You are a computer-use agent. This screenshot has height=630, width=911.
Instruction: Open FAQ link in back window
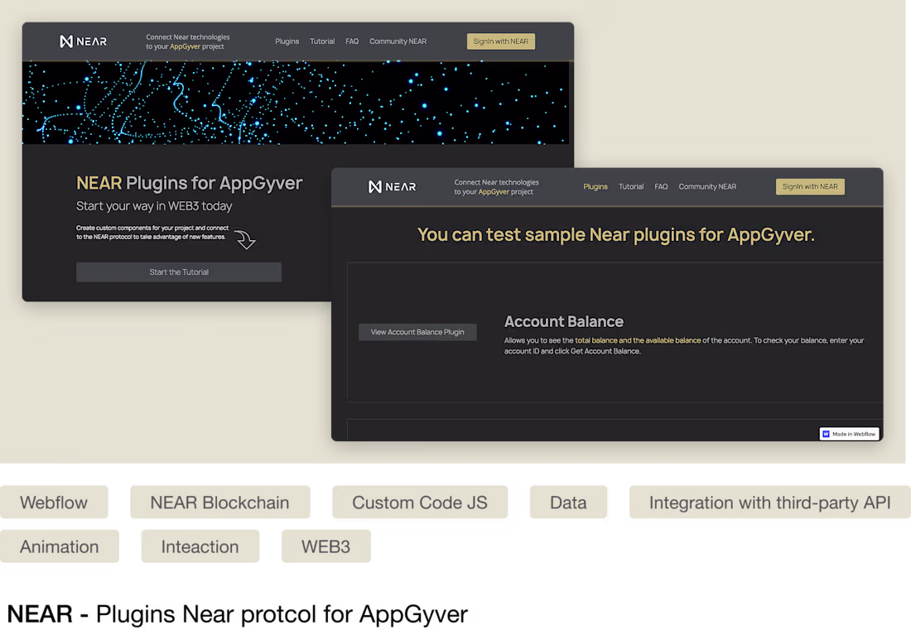click(x=352, y=41)
